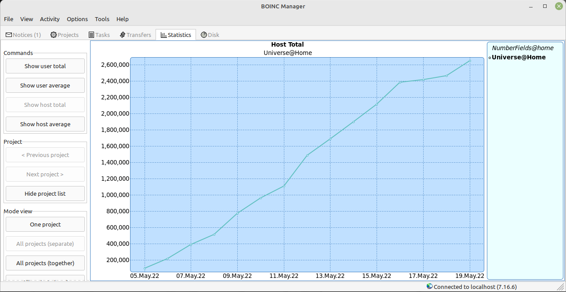This screenshot has height=292, width=566.
Task: Select NumberFields@home in the project list
Action: pyautogui.click(x=522, y=48)
